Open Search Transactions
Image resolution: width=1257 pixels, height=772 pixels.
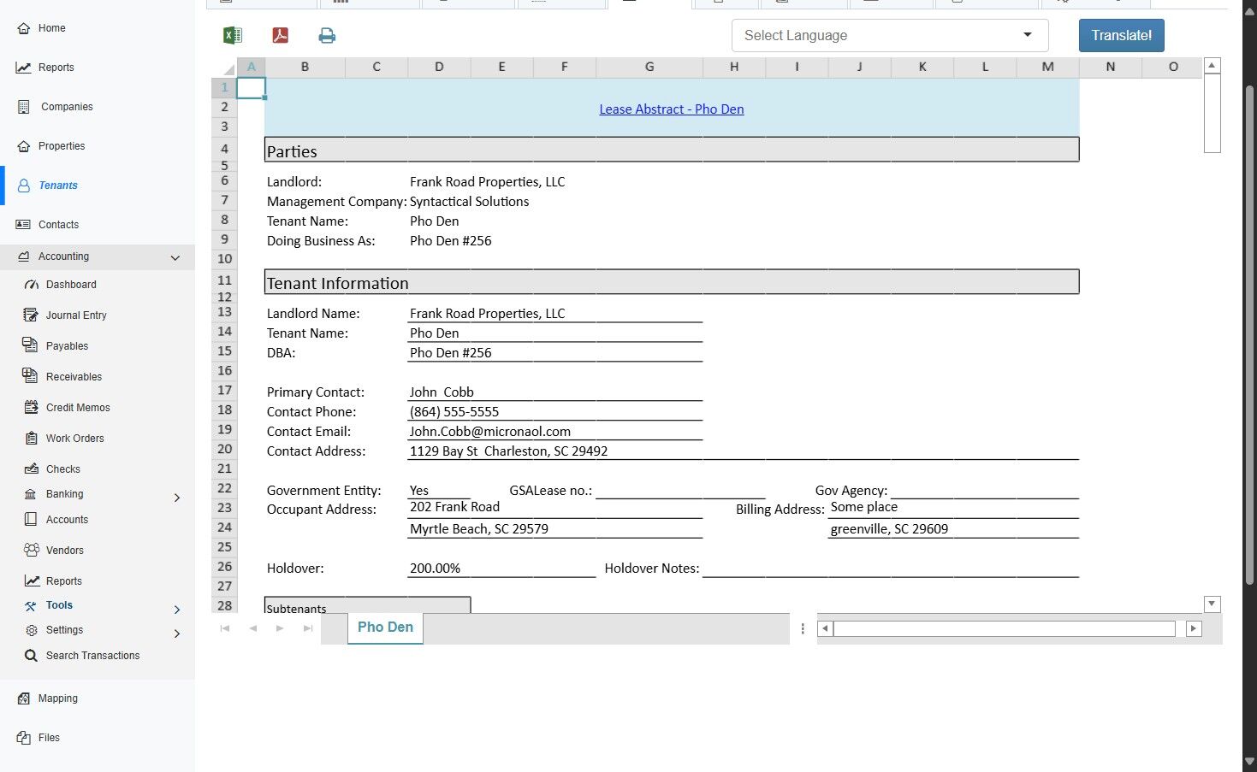(92, 656)
